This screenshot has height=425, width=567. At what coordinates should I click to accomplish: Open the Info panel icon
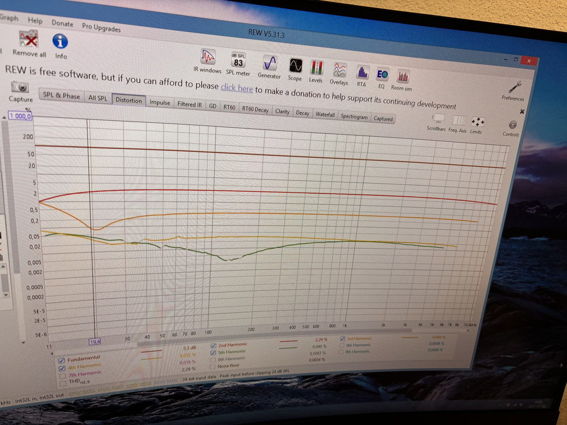[60, 41]
